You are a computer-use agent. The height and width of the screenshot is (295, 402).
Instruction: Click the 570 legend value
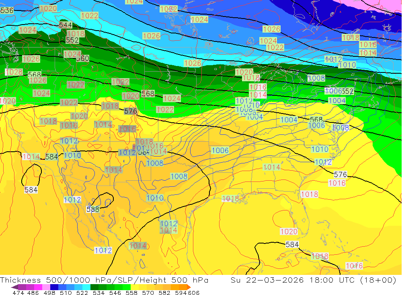(148, 293)
